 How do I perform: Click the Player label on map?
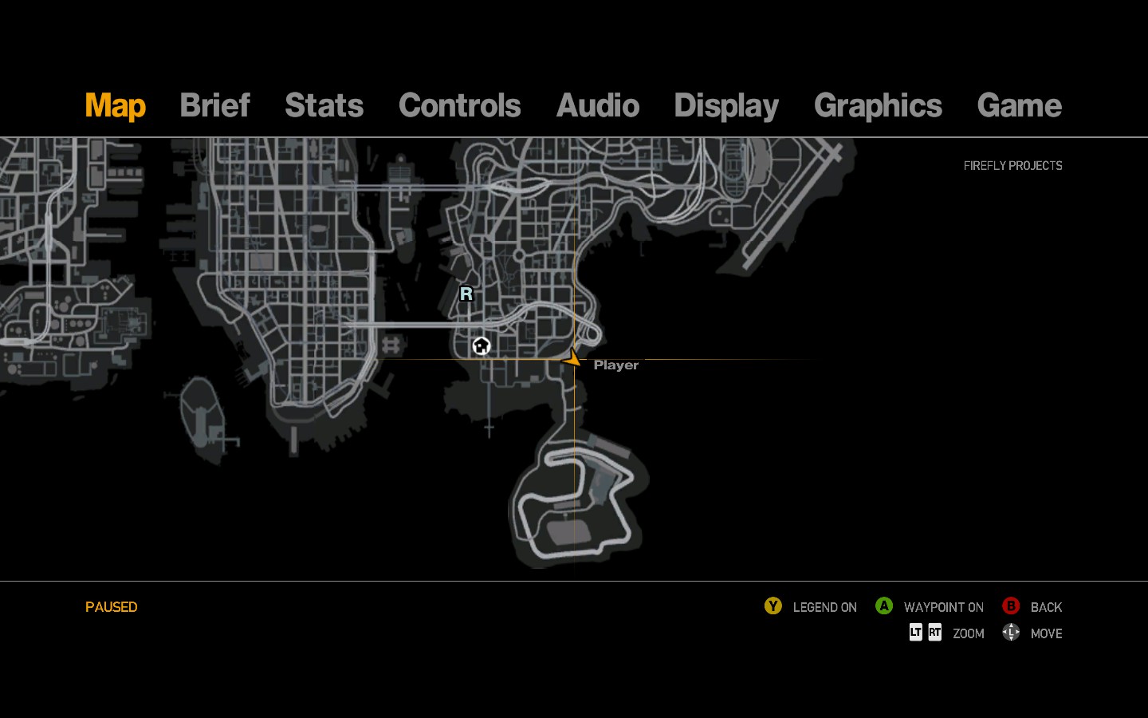(616, 365)
